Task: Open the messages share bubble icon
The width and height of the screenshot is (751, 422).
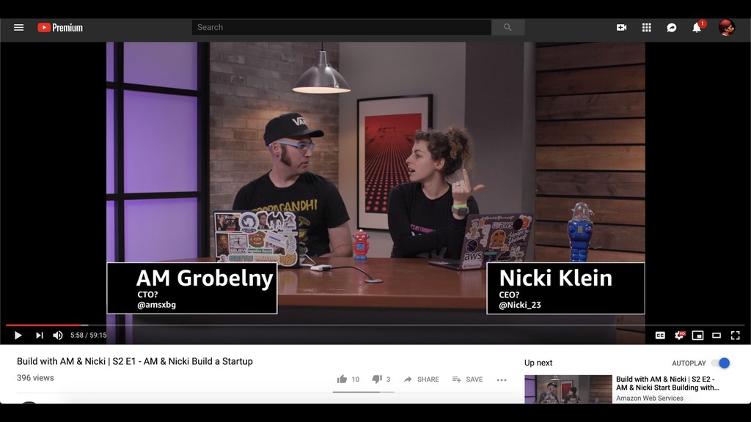Action: pyautogui.click(x=672, y=28)
